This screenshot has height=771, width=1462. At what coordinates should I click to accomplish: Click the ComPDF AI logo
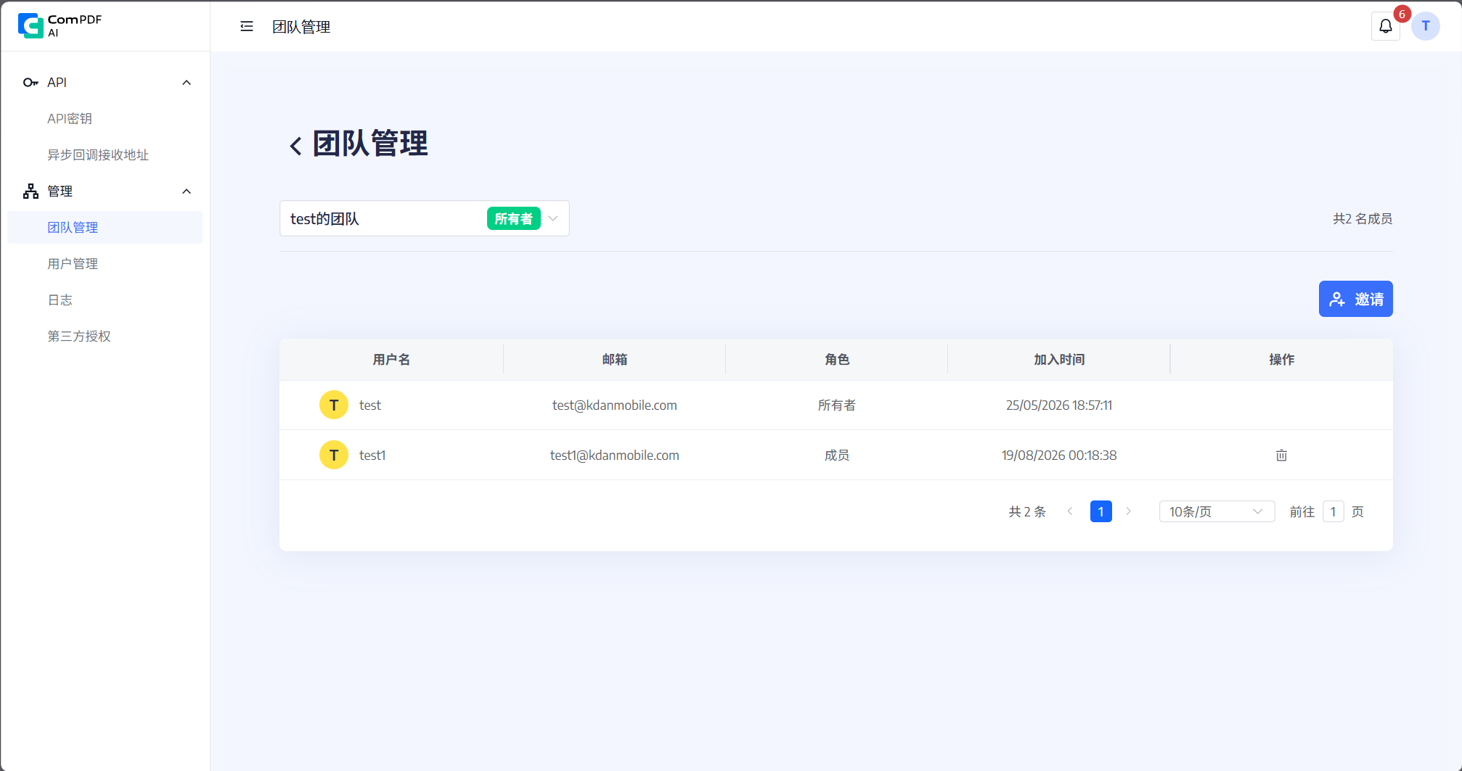(60, 25)
